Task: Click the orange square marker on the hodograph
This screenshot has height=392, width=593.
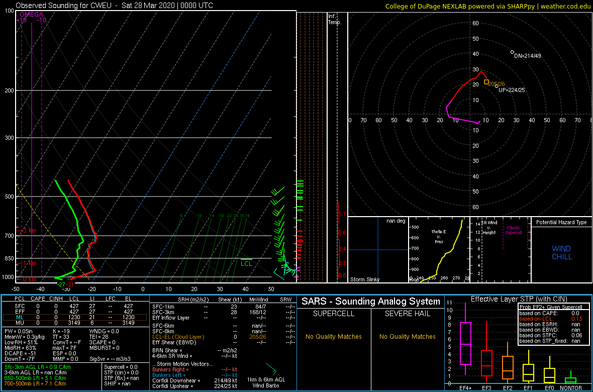Action: click(486, 82)
